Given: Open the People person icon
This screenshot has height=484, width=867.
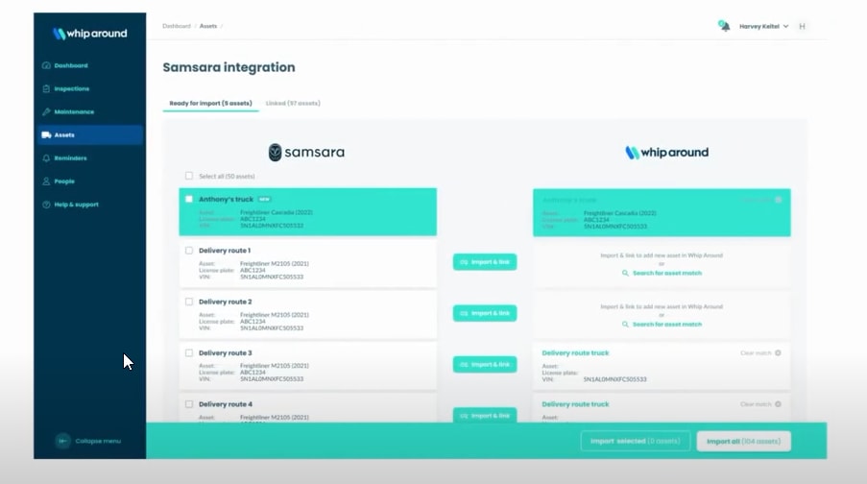Looking at the screenshot, I should point(46,181).
